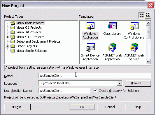156x115 pixels.
Task: Click the Visual C# Projects folder icon
Action: tap(13, 28)
